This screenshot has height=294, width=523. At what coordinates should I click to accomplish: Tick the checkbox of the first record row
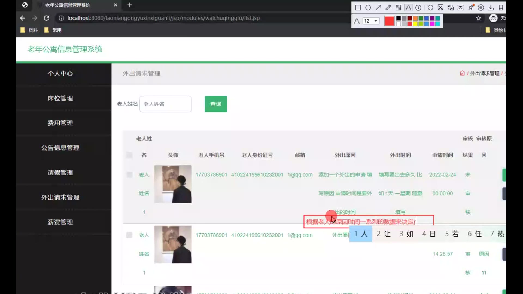pos(129,174)
